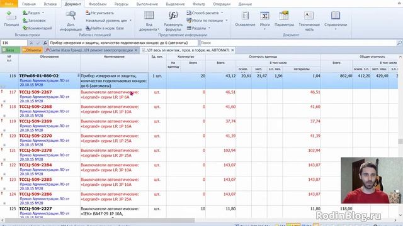Close the 01 весь эл монтаж tab
Image resolution: width=403 pixels, height=226 pixels.
pyautogui.click(x=232, y=50)
